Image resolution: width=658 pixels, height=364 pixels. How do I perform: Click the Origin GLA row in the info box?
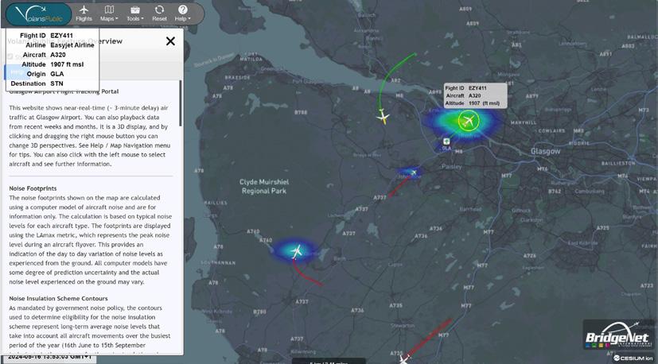coord(45,74)
